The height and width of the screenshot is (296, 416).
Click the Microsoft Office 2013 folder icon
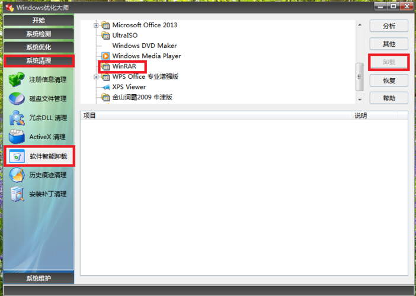pyautogui.click(x=105, y=25)
